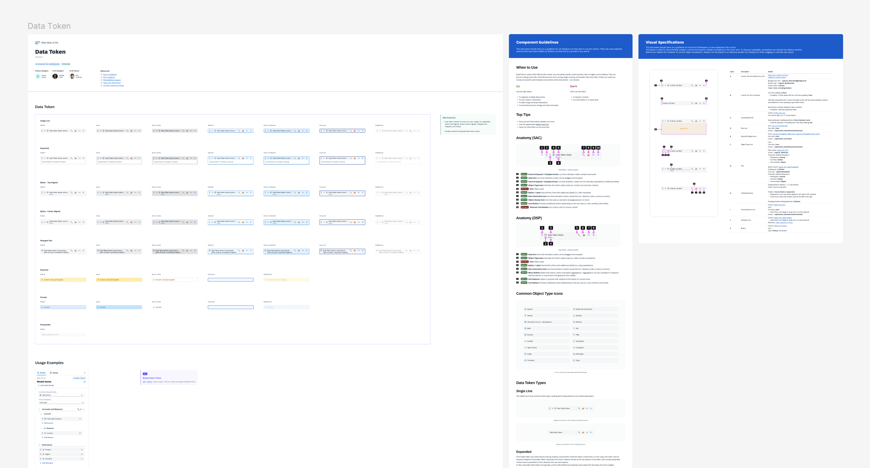The height and width of the screenshot is (468, 870).
Task: Click the SAP logo in header
Action: pos(37,43)
